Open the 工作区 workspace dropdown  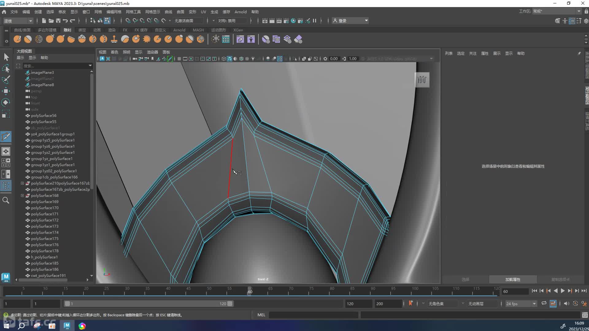(x=556, y=11)
